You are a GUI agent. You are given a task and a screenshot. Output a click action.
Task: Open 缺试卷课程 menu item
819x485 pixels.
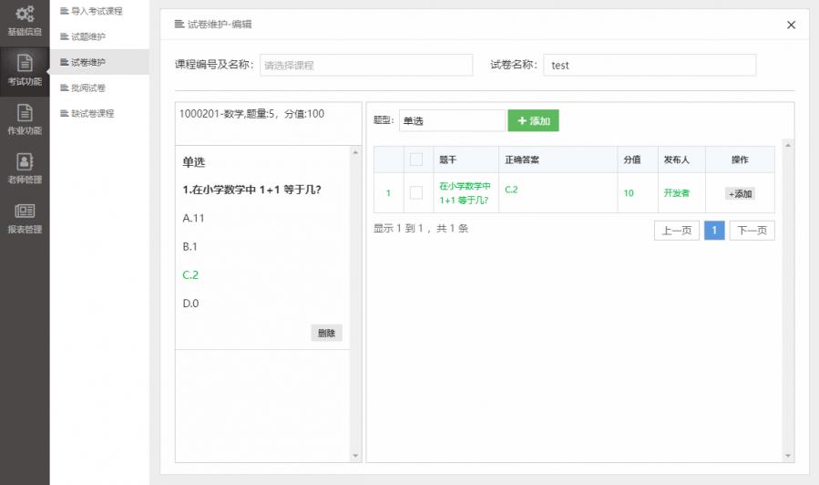coord(93,113)
